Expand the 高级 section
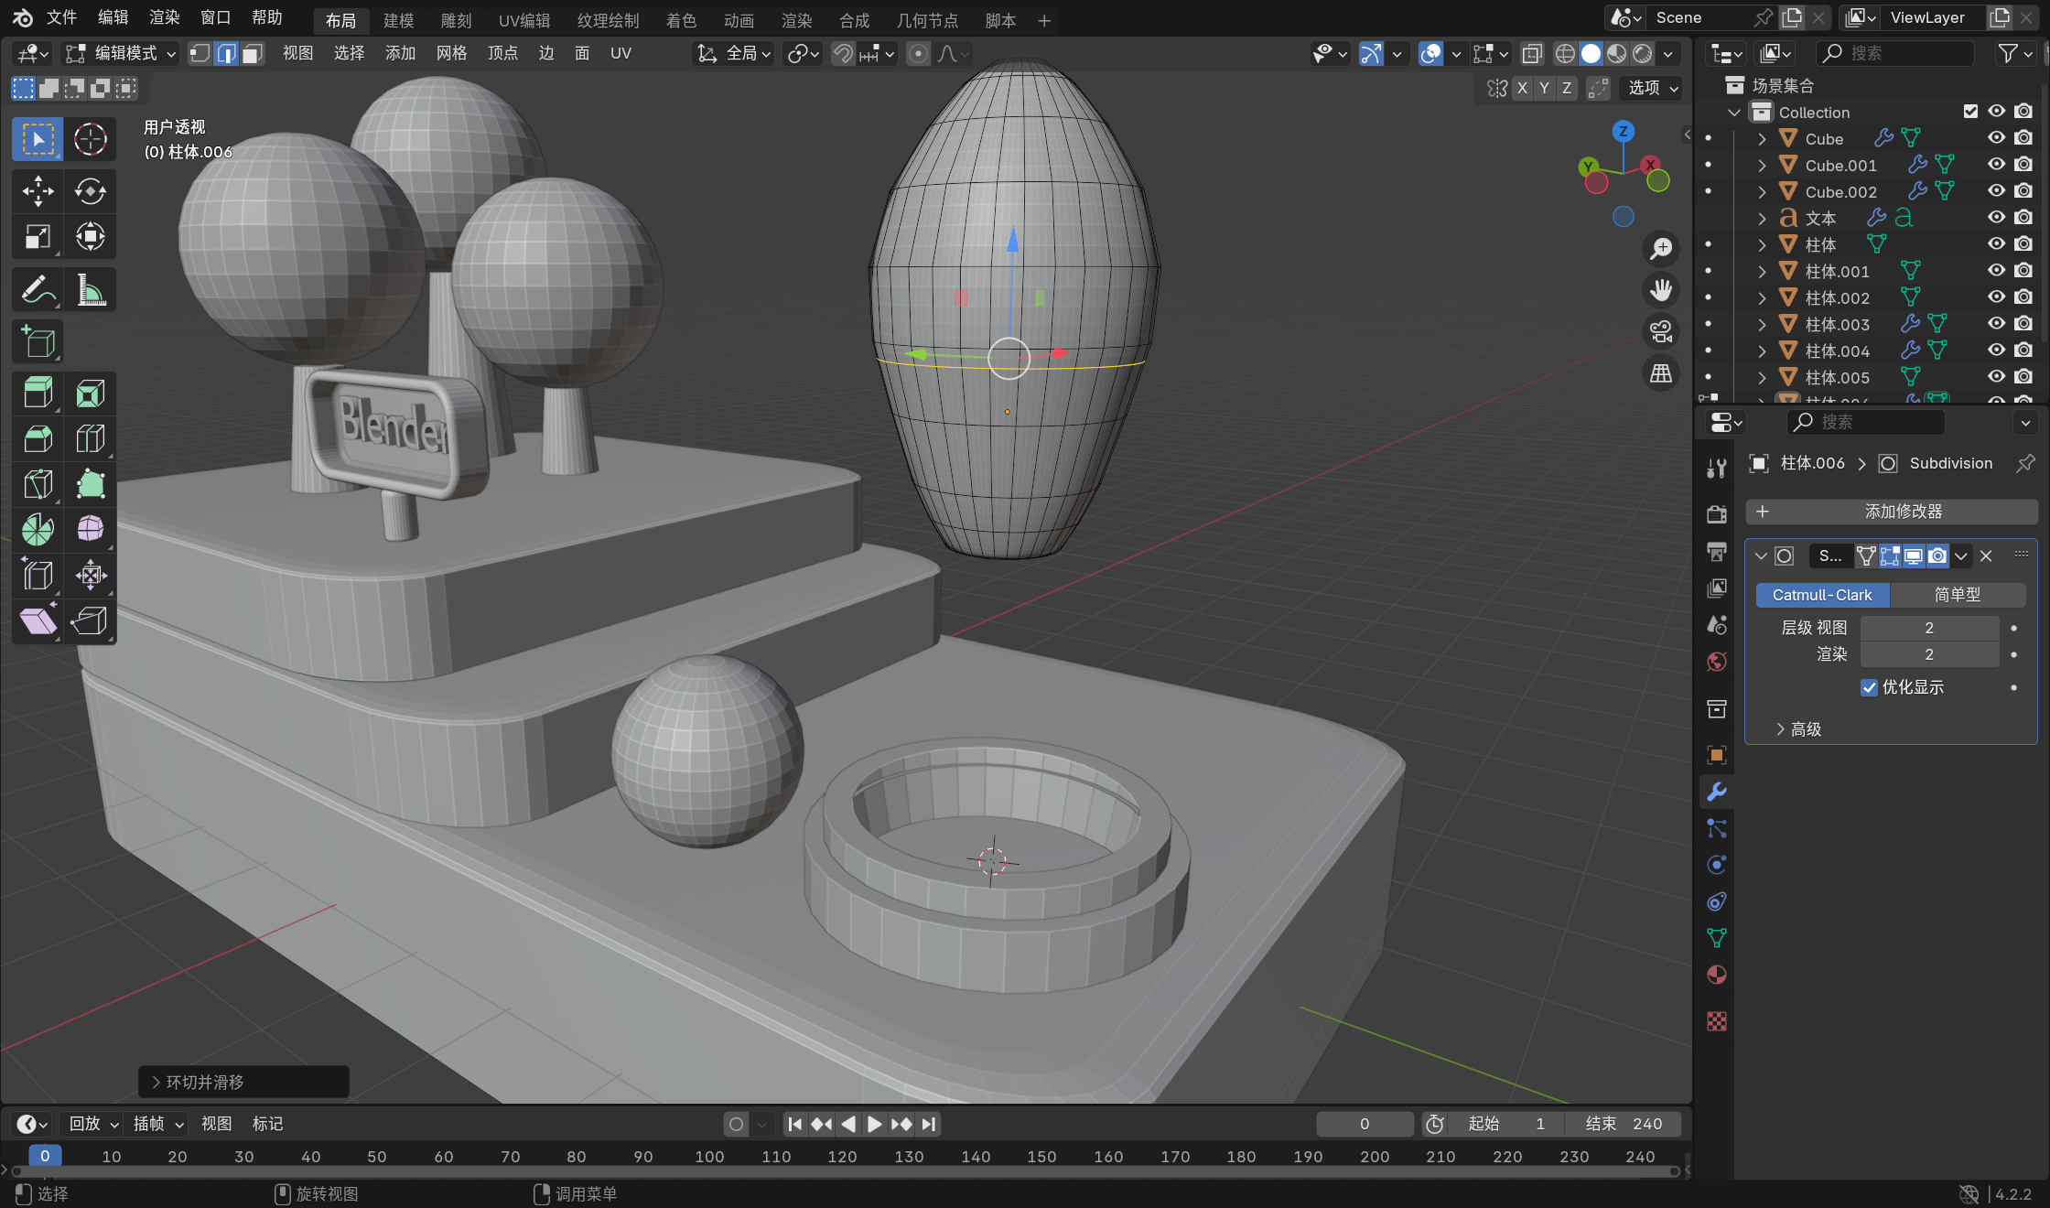 (1797, 729)
